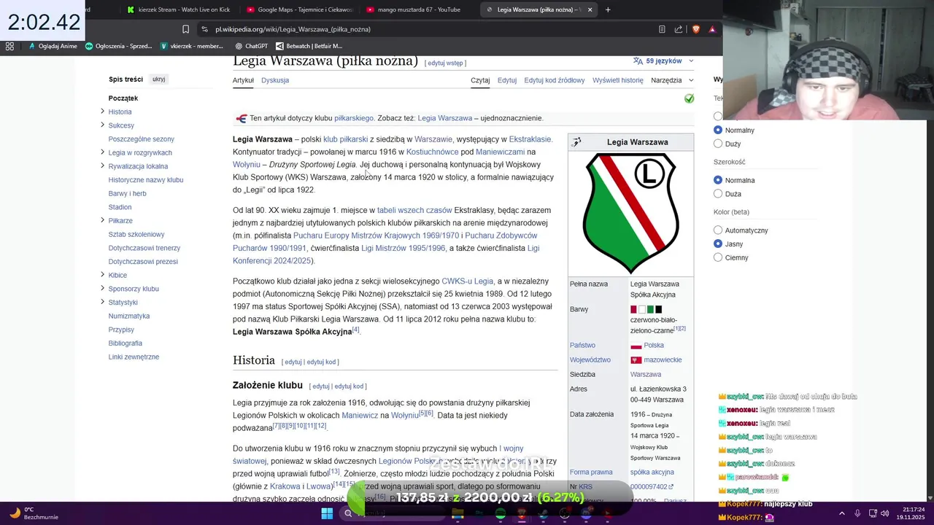Open apps grid icon in bookmarks bar
The height and width of the screenshot is (525, 934).
click(9, 46)
